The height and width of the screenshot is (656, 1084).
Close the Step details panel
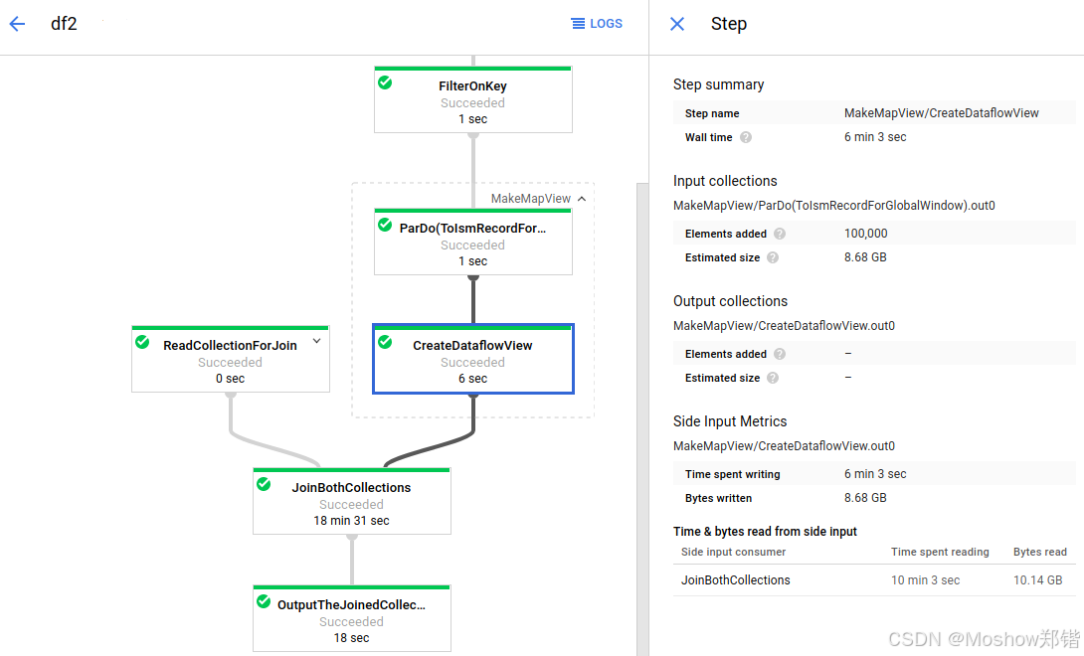[676, 24]
